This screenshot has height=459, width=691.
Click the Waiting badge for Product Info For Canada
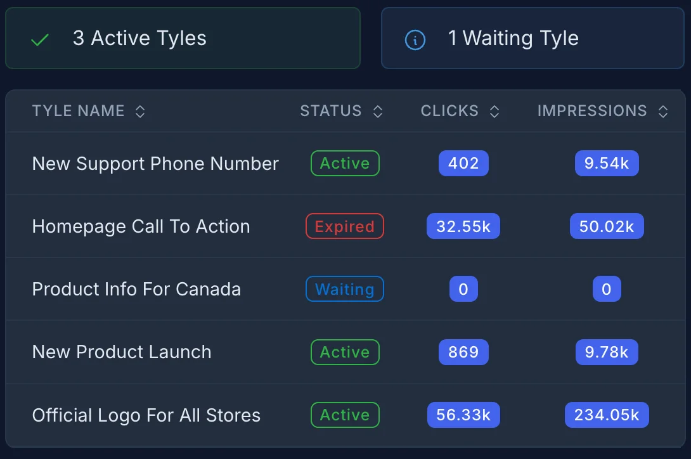pyautogui.click(x=345, y=288)
